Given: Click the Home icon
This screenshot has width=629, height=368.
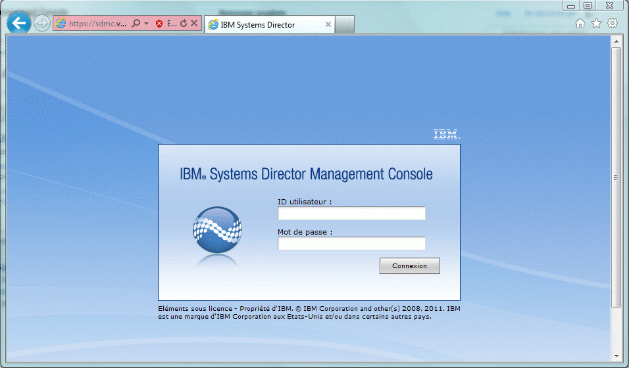Looking at the screenshot, I should coord(580,23).
